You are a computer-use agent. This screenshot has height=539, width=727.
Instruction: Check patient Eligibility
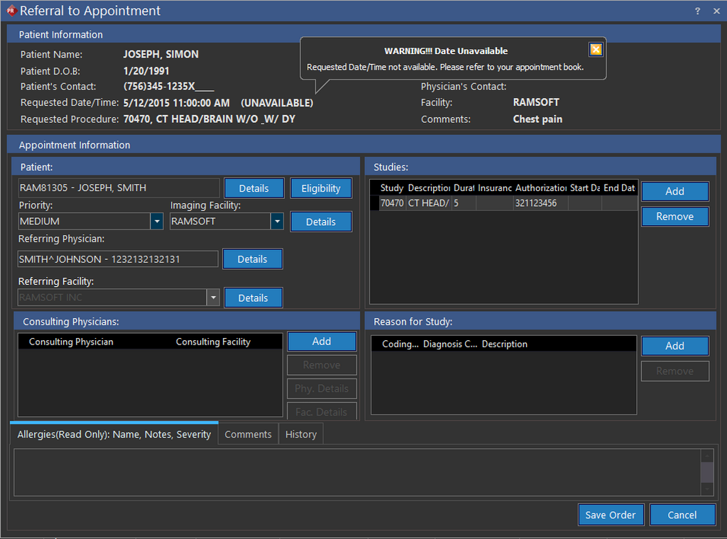pyautogui.click(x=321, y=188)
